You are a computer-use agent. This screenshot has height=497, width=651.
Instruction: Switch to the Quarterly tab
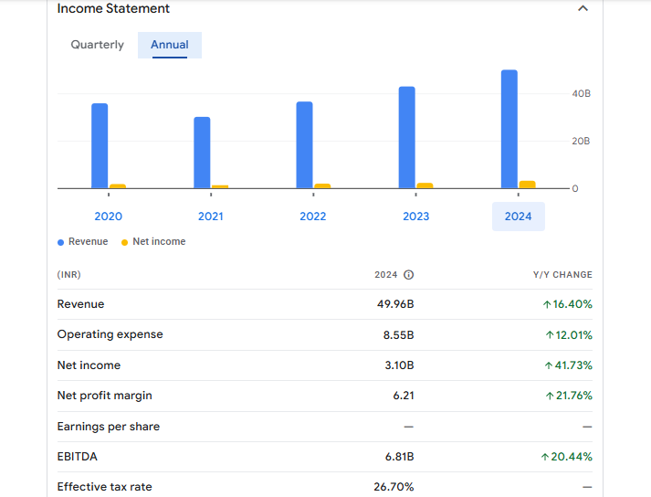click(97, 45)
